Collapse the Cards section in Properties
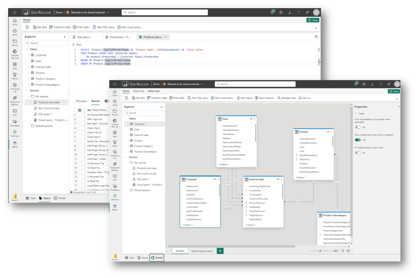This screenshot has width=417, height=278. coord(355,114)
